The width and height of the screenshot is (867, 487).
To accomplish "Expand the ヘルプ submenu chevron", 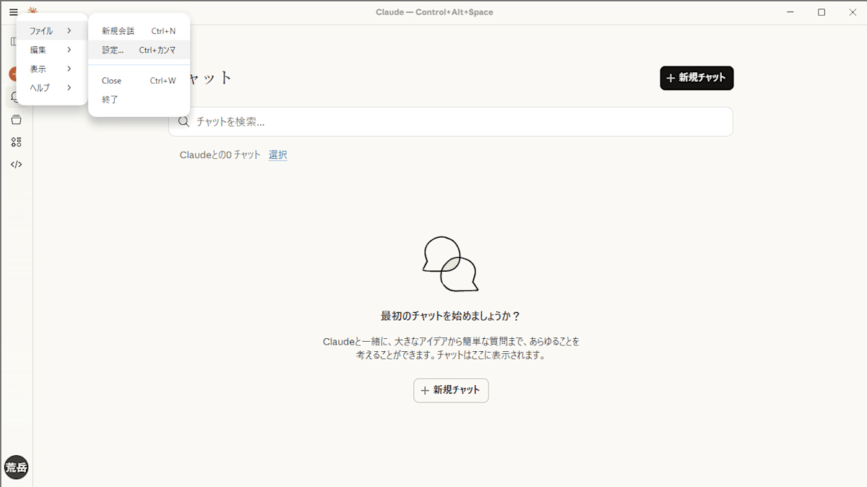I will pyautogui.click(x=69, y=87).
